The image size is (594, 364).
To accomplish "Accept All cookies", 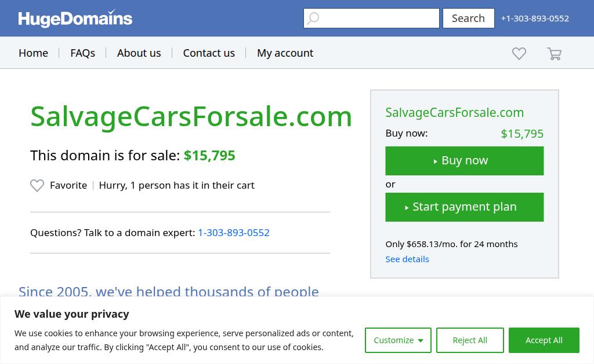I will pyautogui.click(x=544, y=340).
